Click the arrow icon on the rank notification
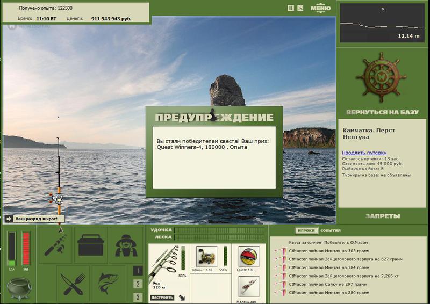The image size is (430, 304). coord(9,219)
